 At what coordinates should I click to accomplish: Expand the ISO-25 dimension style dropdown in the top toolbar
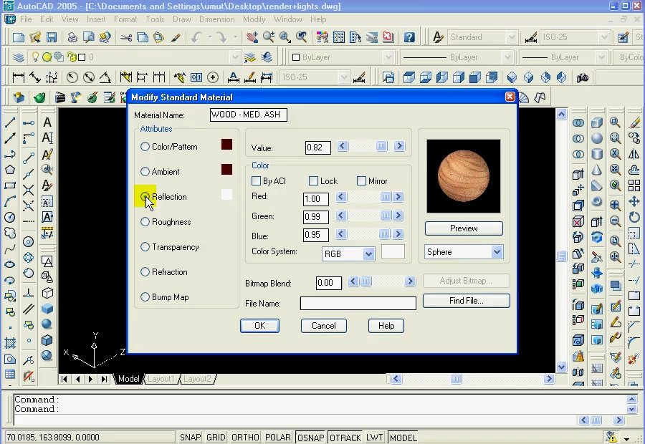click(604, 37)
